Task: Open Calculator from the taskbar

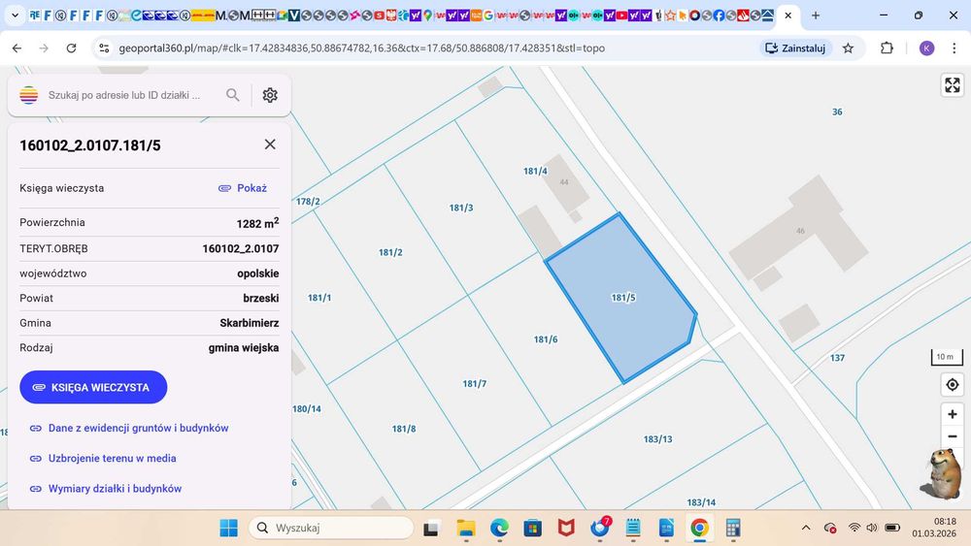Action: (x=733, y=529)
